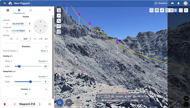Show Heading Mode info tooltip

[11, 61]
